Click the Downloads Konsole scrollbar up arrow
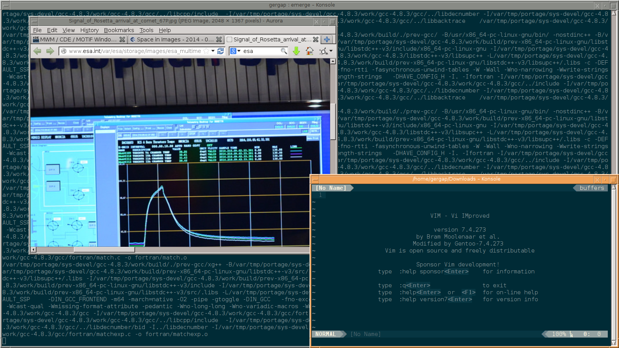The image size is (619, 348). [614, 188]
